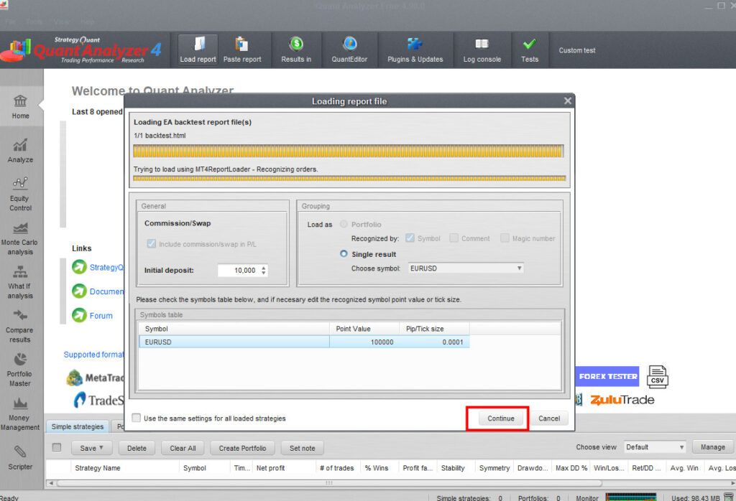Expand the Save dropdown button
Image resolution: width=736 pixels, height=501 pixels.
click(x=91, y=448)
